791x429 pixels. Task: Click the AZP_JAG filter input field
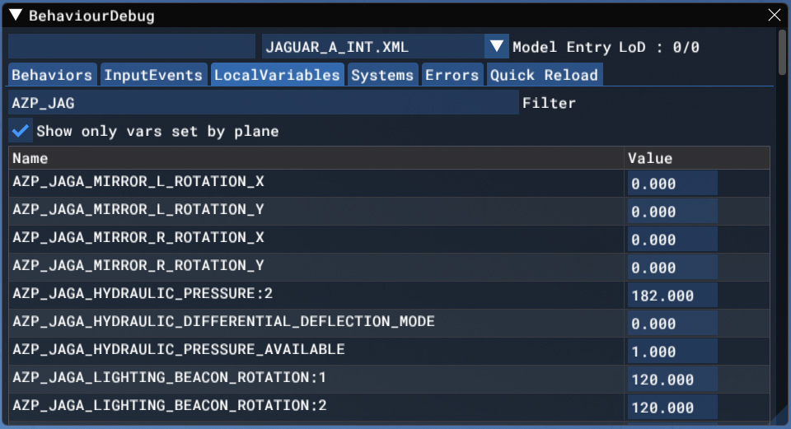(x=263, y=103)
